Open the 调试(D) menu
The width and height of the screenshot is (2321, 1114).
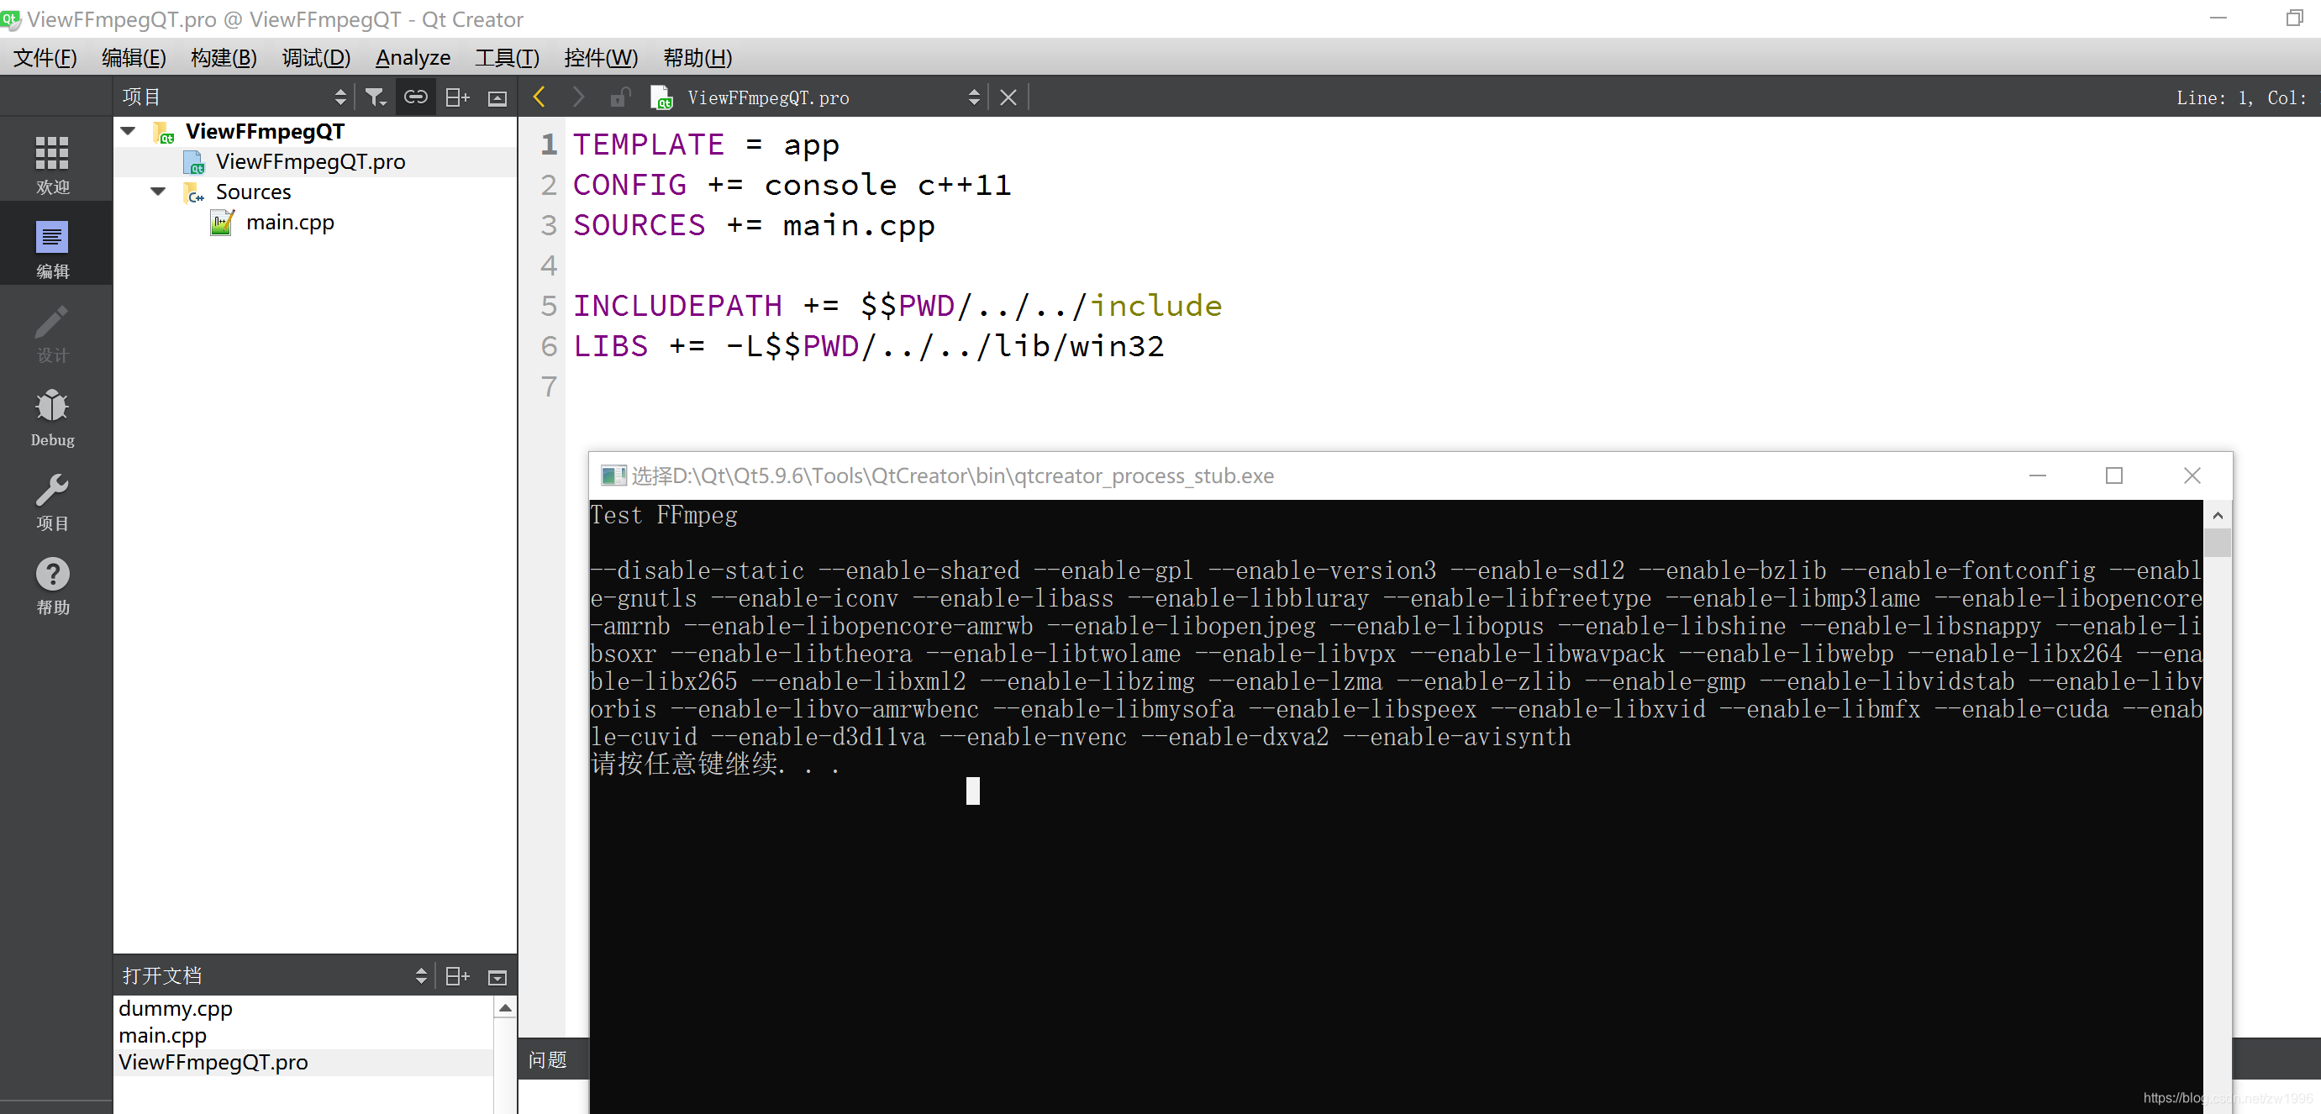315,58
